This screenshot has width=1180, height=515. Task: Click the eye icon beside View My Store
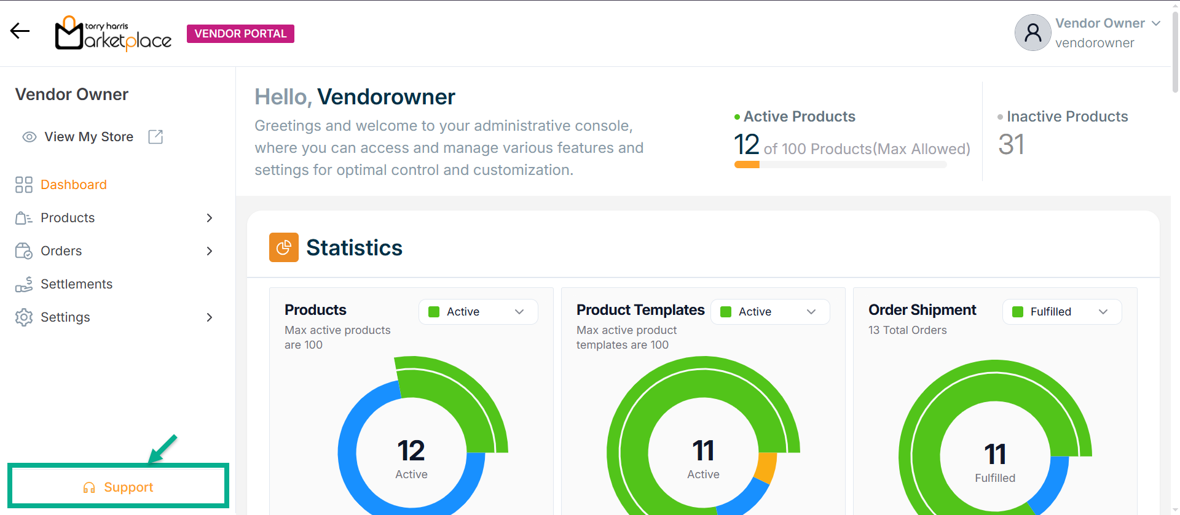click(x=29, y=137)
